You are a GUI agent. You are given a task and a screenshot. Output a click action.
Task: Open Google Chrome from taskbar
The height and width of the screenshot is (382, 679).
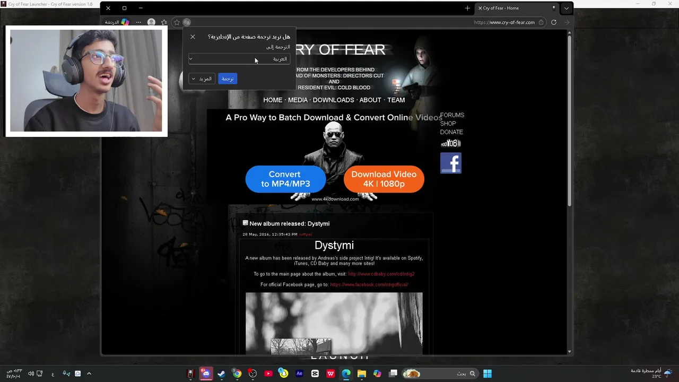click(x=237, y=374)
